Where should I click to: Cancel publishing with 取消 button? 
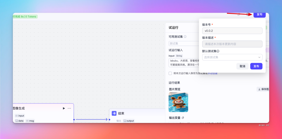(243, 66)
